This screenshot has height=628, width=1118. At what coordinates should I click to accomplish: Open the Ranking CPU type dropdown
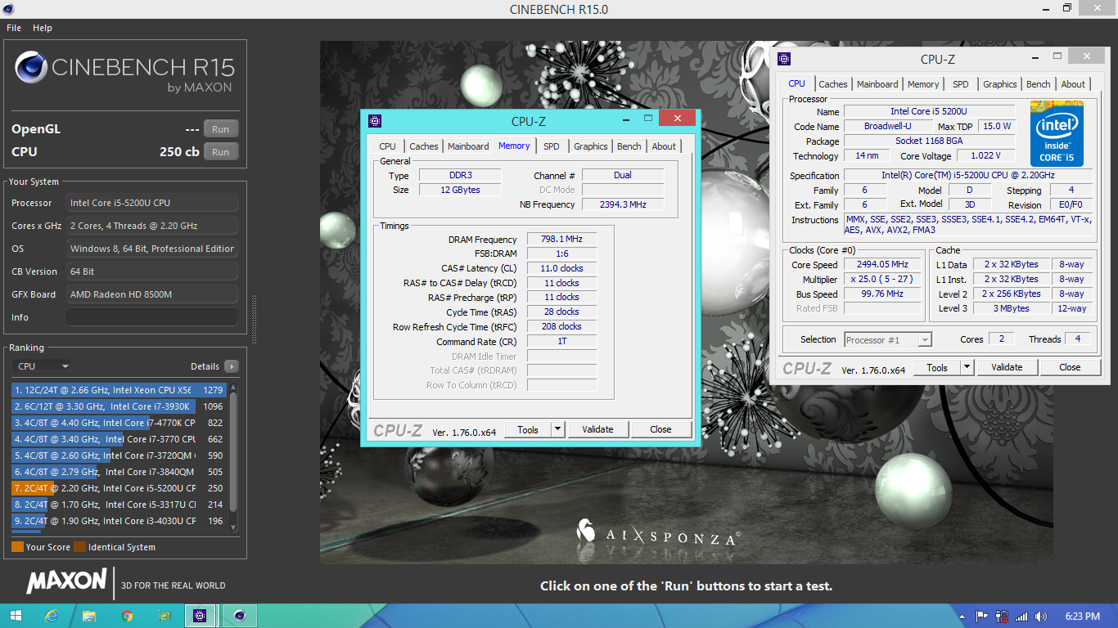[x=42, y=366]
